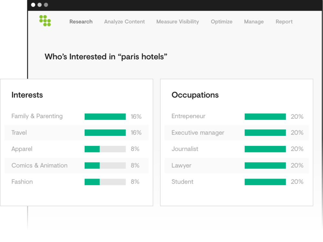Click the 20% value beside Executive manager
The height and width of the screenshot is (242, 323).
[297, 133]
